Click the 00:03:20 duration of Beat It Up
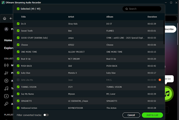179x120 pixels. 152,59
